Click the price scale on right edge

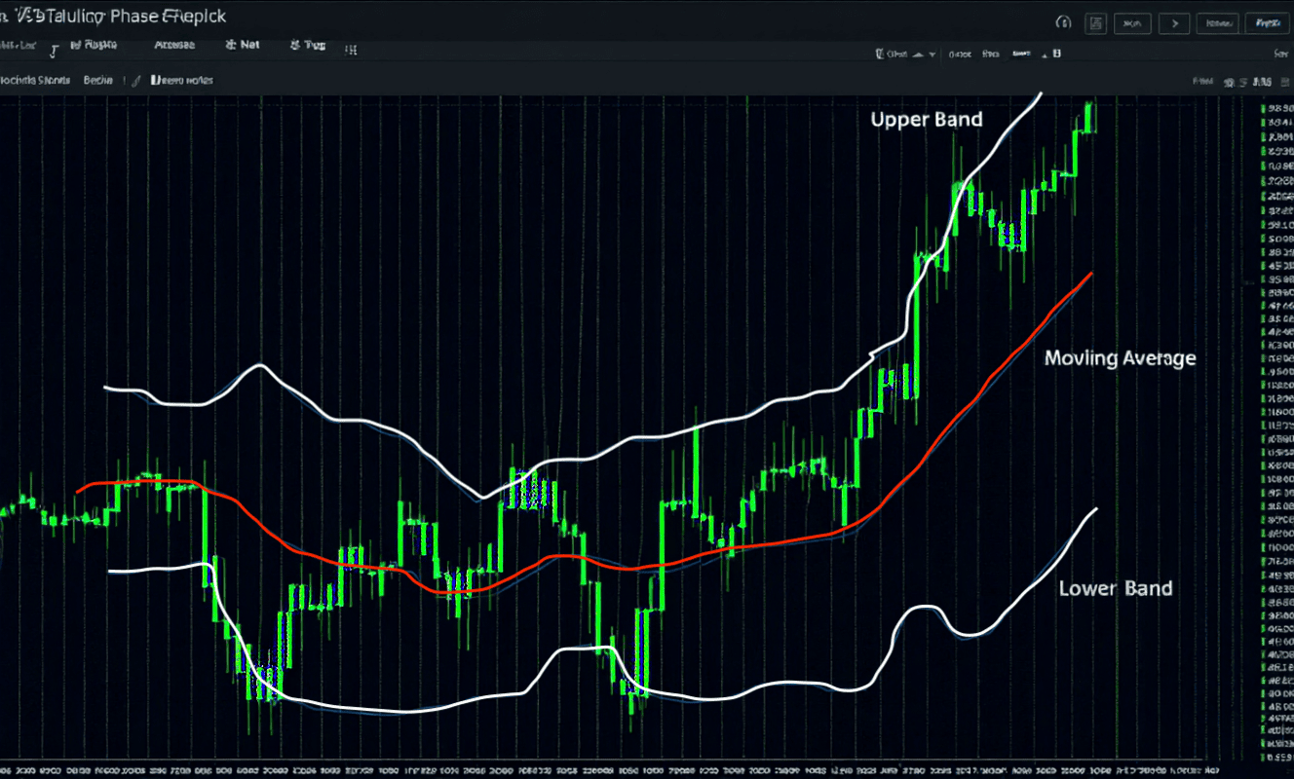coord(1274,428)
